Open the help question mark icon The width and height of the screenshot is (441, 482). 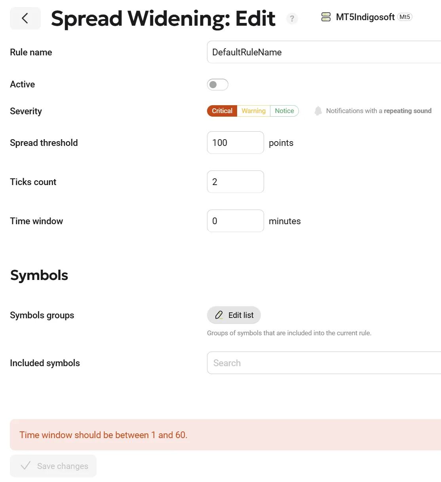coord(292,19)
